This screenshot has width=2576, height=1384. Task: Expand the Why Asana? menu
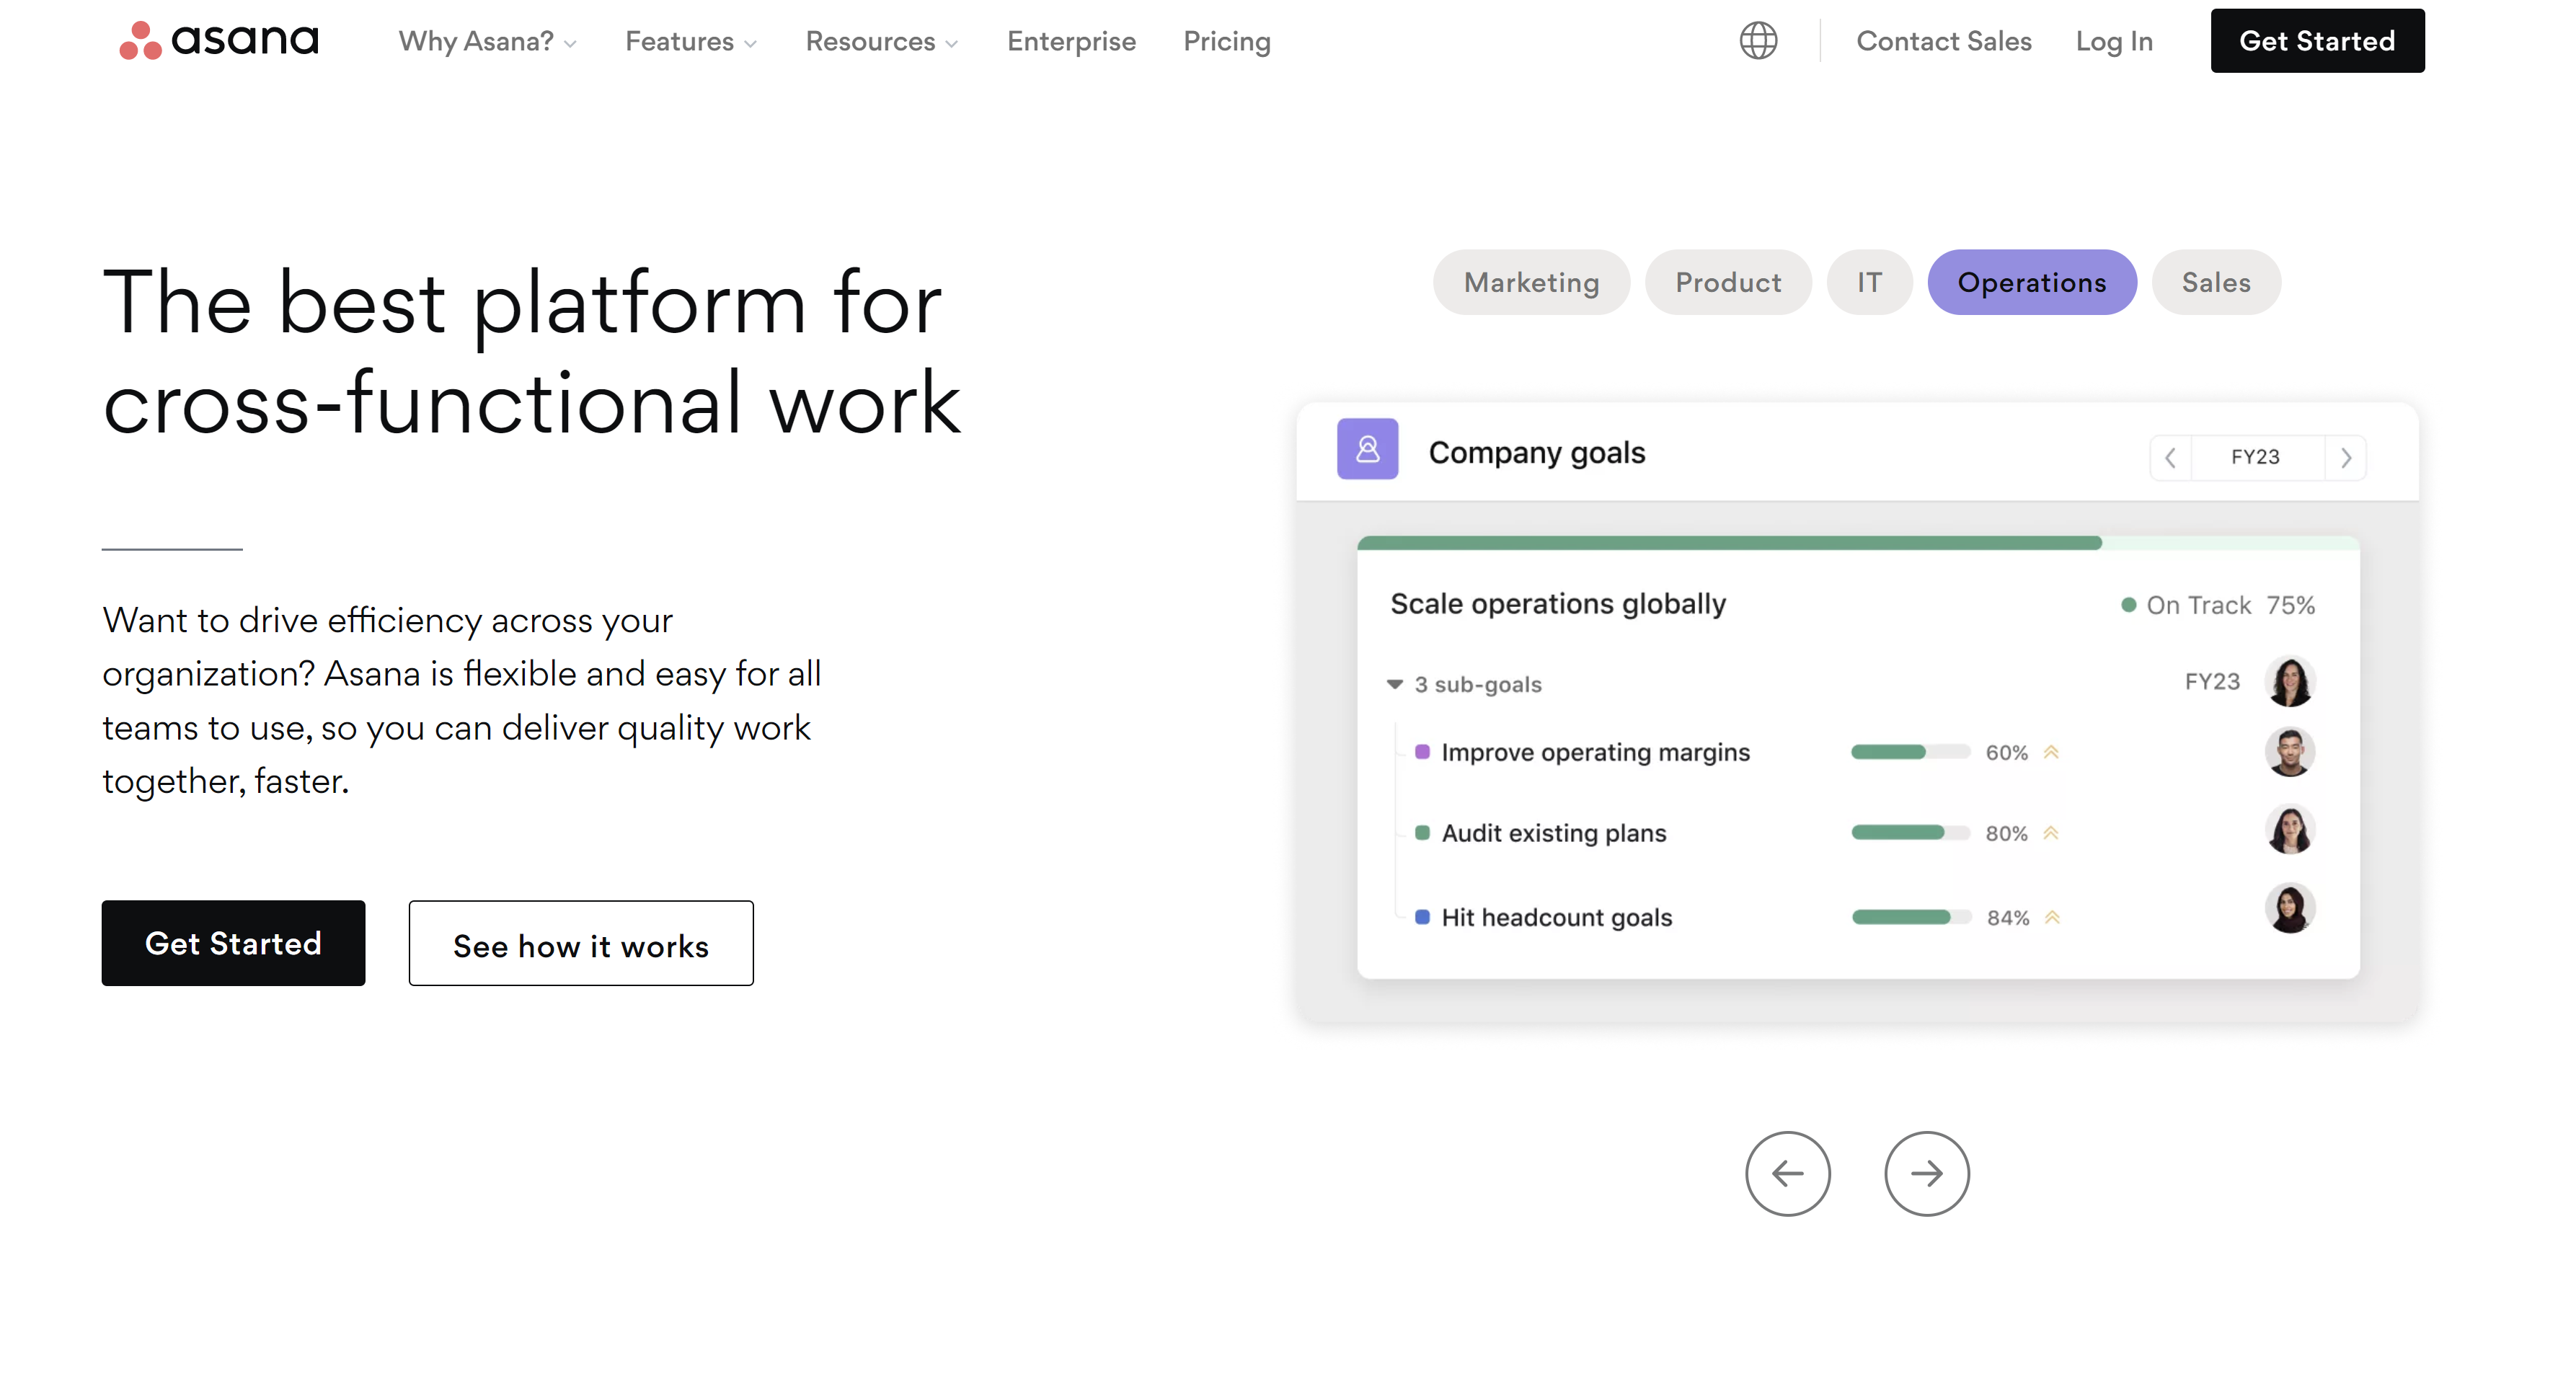487,41
